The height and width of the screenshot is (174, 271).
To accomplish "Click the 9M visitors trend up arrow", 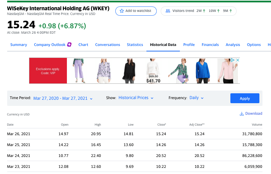I will click(x=231, y=11).
